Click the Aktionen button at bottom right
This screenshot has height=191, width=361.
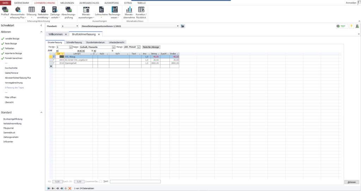click(351, 182)
